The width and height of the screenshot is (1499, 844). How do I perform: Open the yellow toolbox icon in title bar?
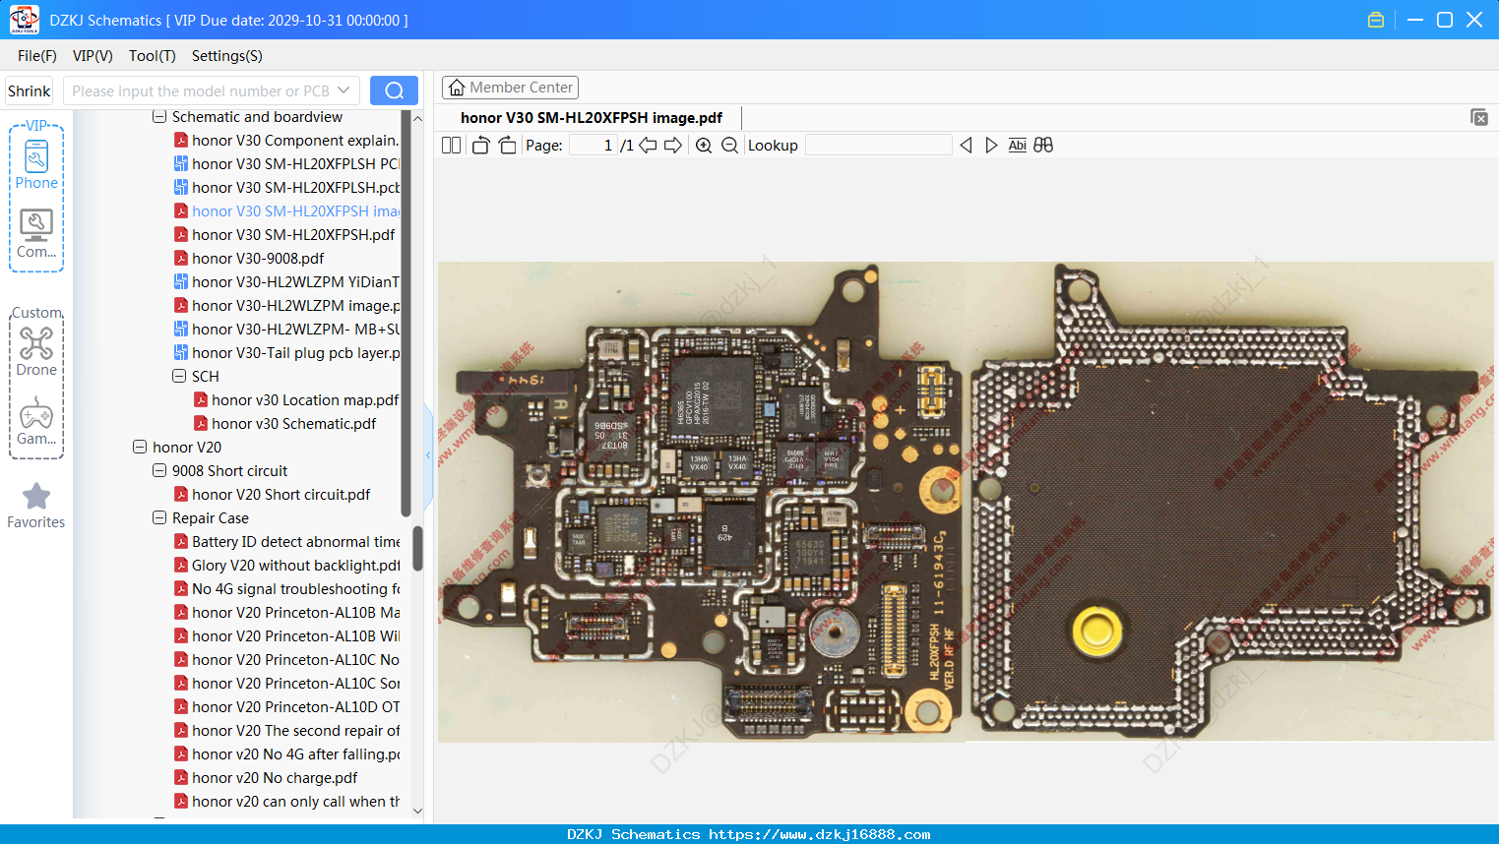click(1376, 20)
